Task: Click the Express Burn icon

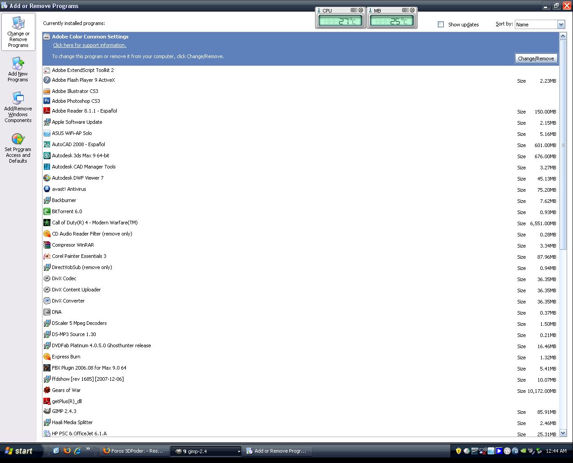Action: click(x=47, y=357)
